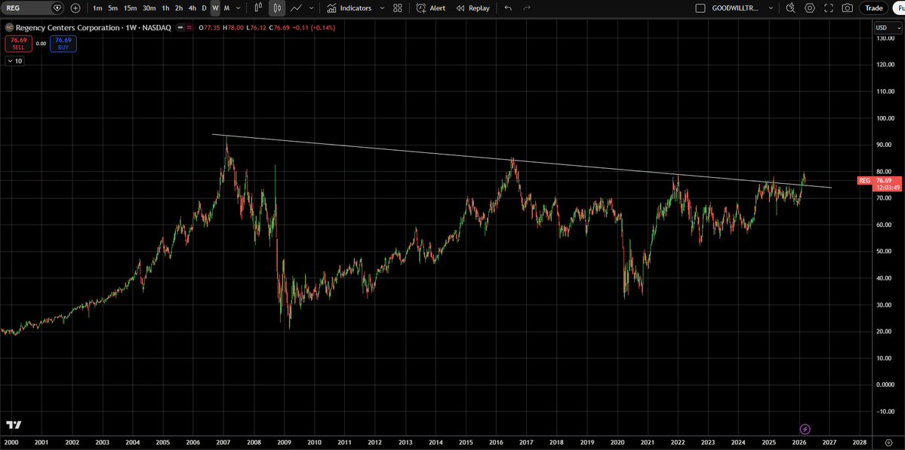Click the red 76.69 SELL button
This screenshot has width=905, height=450.
click(18, 43)
